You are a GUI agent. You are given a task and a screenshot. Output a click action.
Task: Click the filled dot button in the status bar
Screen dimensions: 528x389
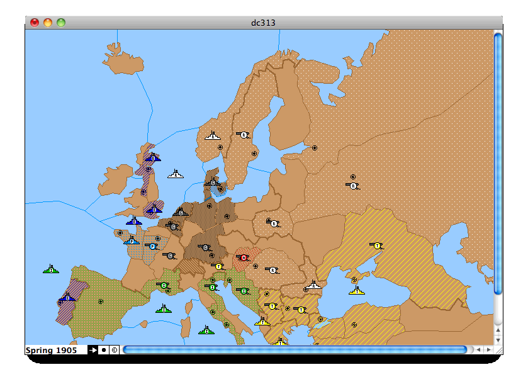104,350
